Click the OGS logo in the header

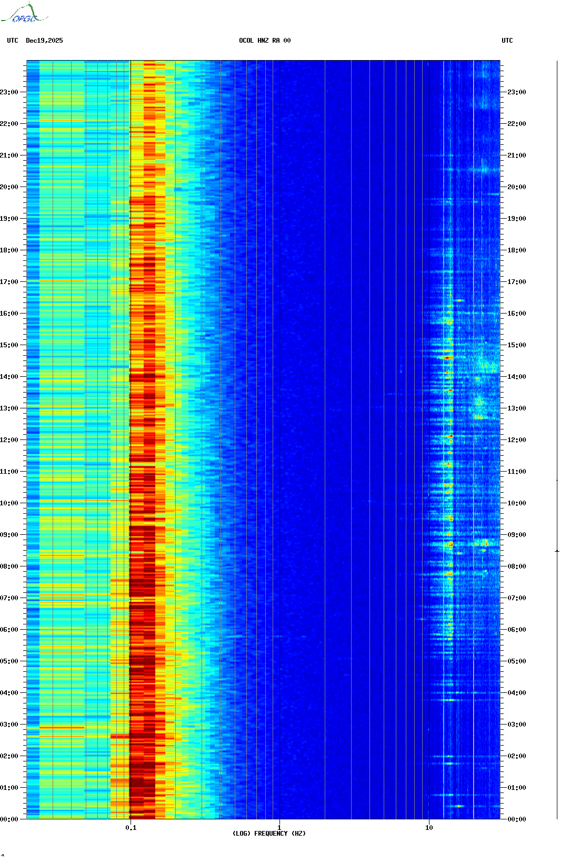(24, 13)
